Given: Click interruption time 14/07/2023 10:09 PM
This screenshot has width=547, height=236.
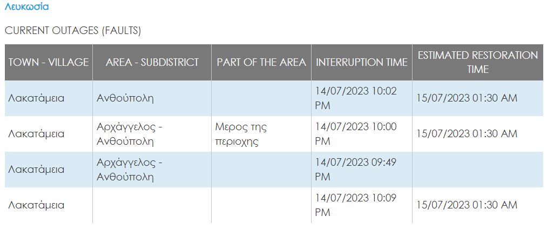Looking at the screenshot, I should (x=356, y=205).
